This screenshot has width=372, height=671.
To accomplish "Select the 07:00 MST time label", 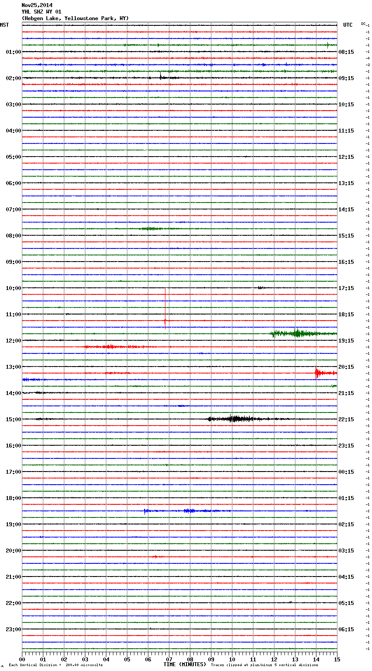I will tap(13, 210).
